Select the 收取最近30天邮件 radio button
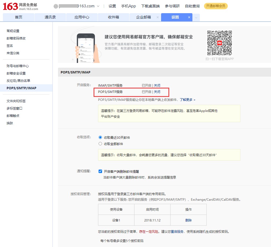 [100, 137]
